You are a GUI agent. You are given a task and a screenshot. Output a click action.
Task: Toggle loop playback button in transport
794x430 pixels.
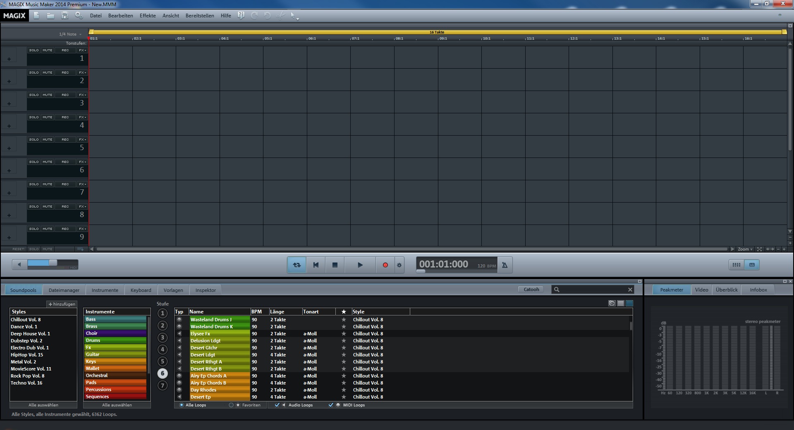(x=297, y=265)
